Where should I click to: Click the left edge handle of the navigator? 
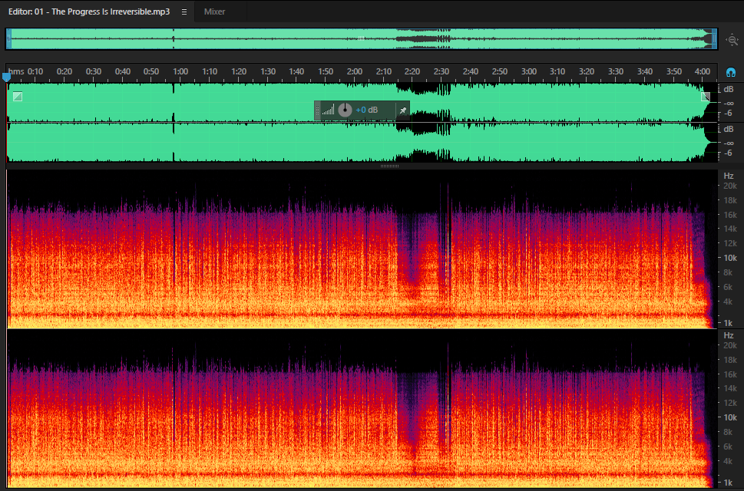pos(8,39)
